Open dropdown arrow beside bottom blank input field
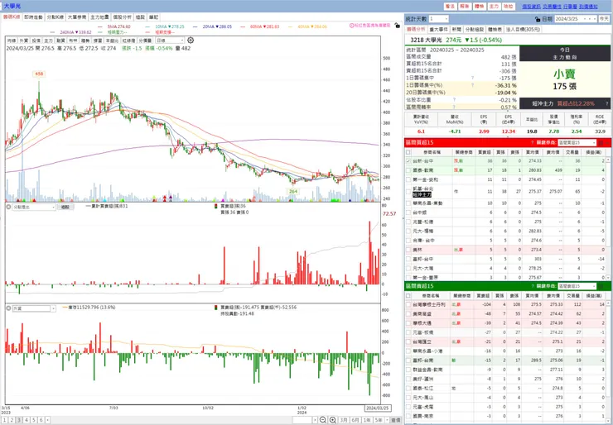This screenshot has width=613, height=425. pos(315,420)
